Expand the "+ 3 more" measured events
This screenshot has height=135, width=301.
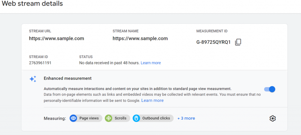[186, 118]
